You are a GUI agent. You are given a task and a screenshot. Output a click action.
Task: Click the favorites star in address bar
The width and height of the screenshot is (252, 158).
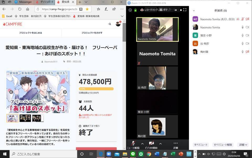(87, 9)
